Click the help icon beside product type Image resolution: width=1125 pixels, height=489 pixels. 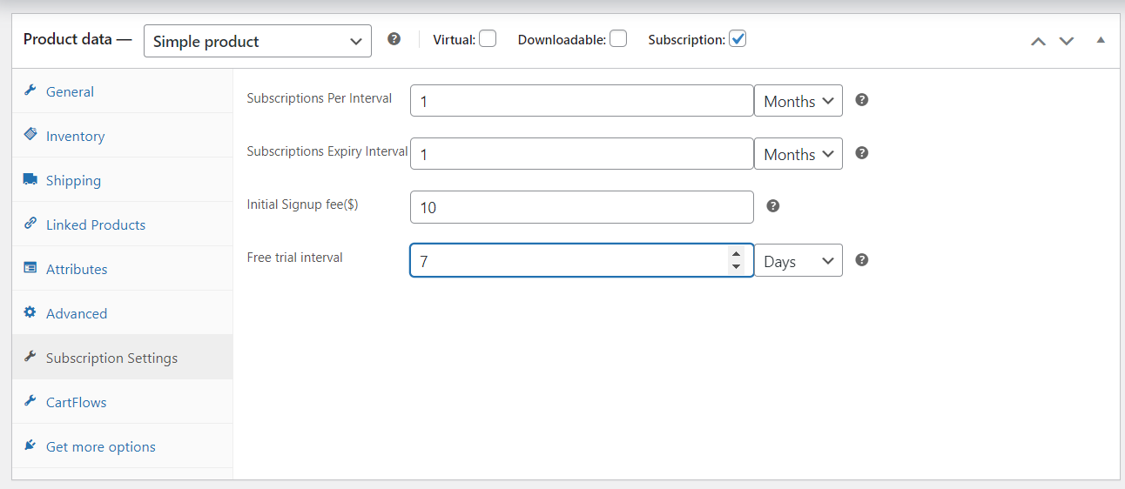[394, 39]
